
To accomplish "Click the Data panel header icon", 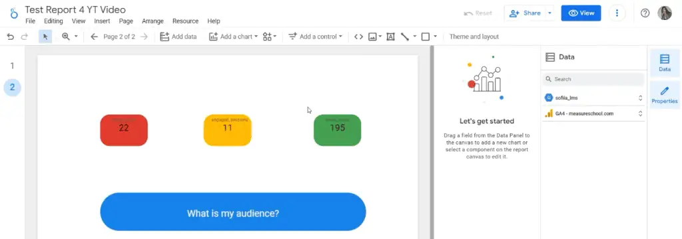I will [x=550, y=57].
